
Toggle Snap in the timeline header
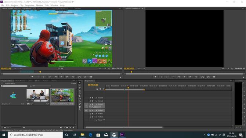pyautogui.click(x=97, y=89)
